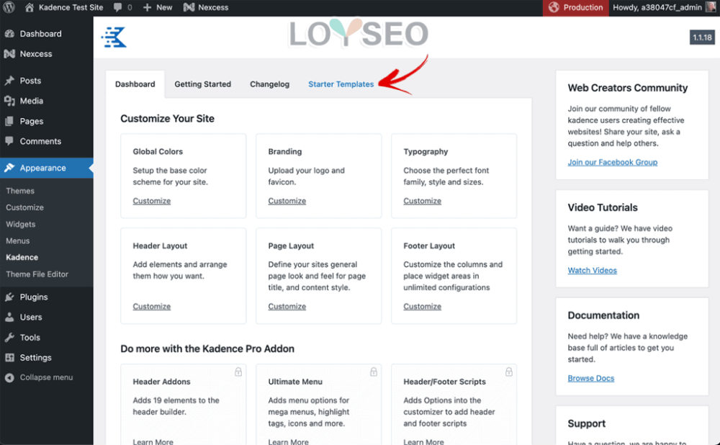Open the comments bubble in admin bar
Screen dimensions: 720x445
pyautogui.click(x=118, y=7)
